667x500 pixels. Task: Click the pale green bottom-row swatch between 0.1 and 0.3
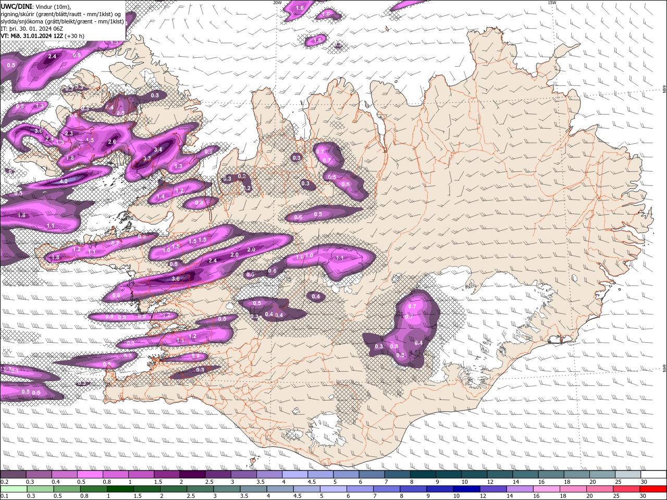(14, 489)
